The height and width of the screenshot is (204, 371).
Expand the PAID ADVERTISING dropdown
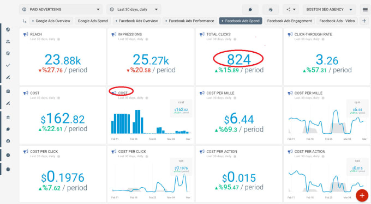click(x=61, y=10)
